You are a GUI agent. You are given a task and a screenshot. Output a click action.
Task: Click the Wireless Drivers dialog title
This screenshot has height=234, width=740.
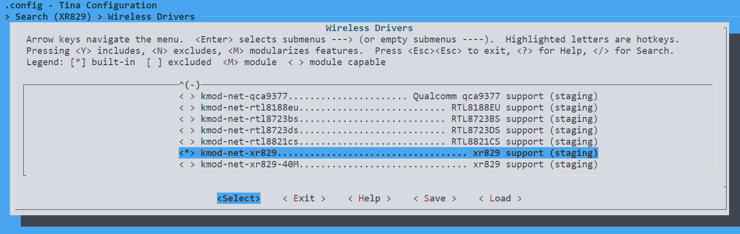369,28
